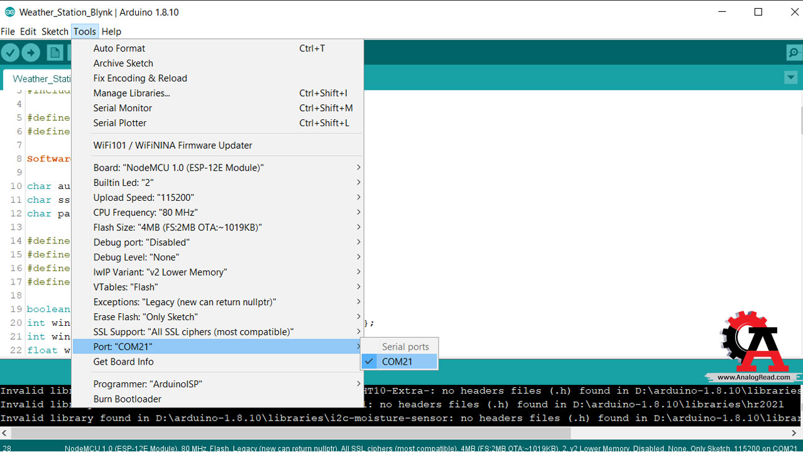Launch Serial Monitor from the Tools menu

click(217, 108)
